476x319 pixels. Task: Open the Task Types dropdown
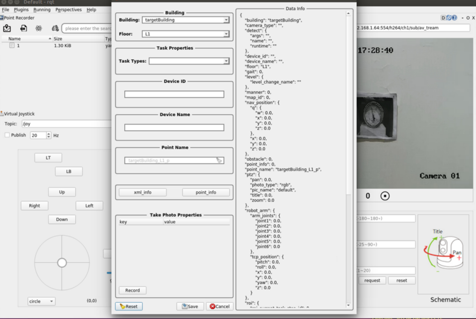(x=189, y=61)
